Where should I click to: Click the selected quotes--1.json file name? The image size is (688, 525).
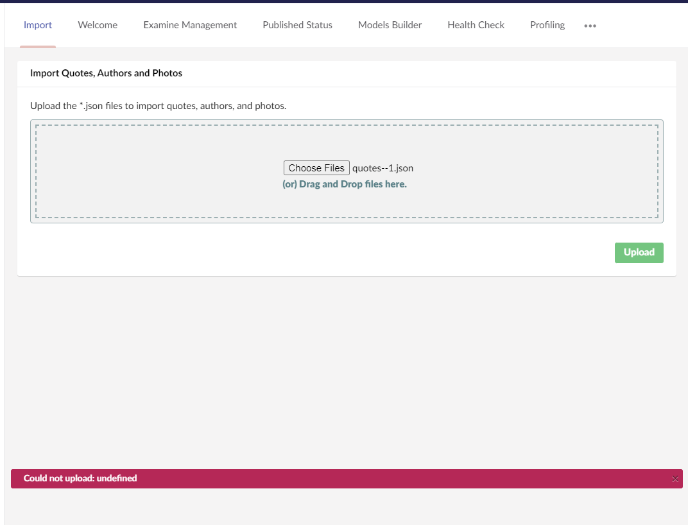pyautogui.click(x=383, y=168)
